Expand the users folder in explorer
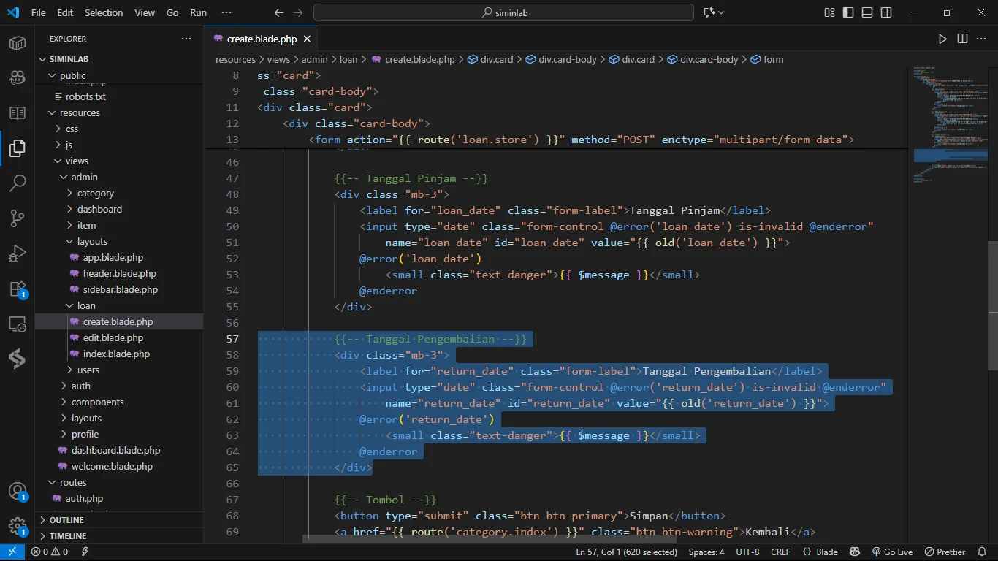The image size is (998, 561). [x=88, y=370]
